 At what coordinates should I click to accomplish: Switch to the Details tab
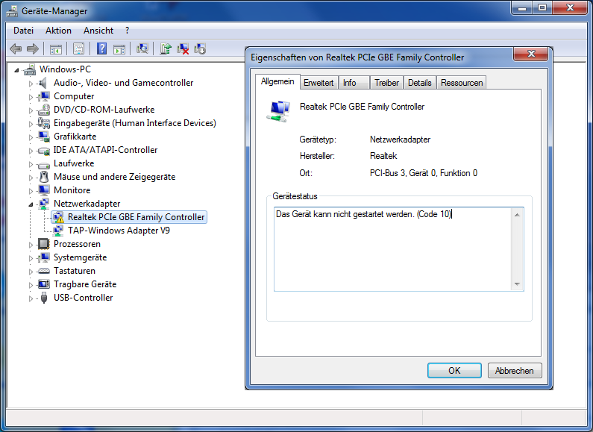419,83
